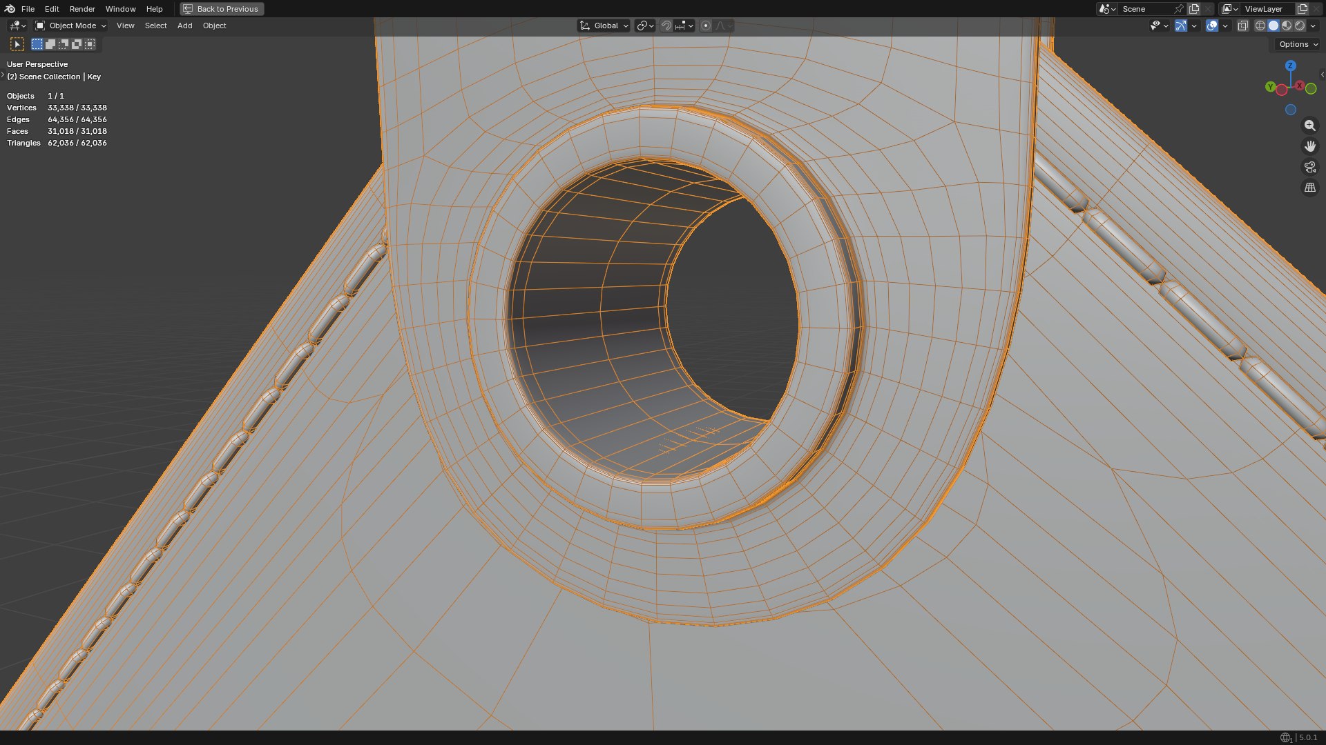Switch to solid shading

coord(1274,26)
